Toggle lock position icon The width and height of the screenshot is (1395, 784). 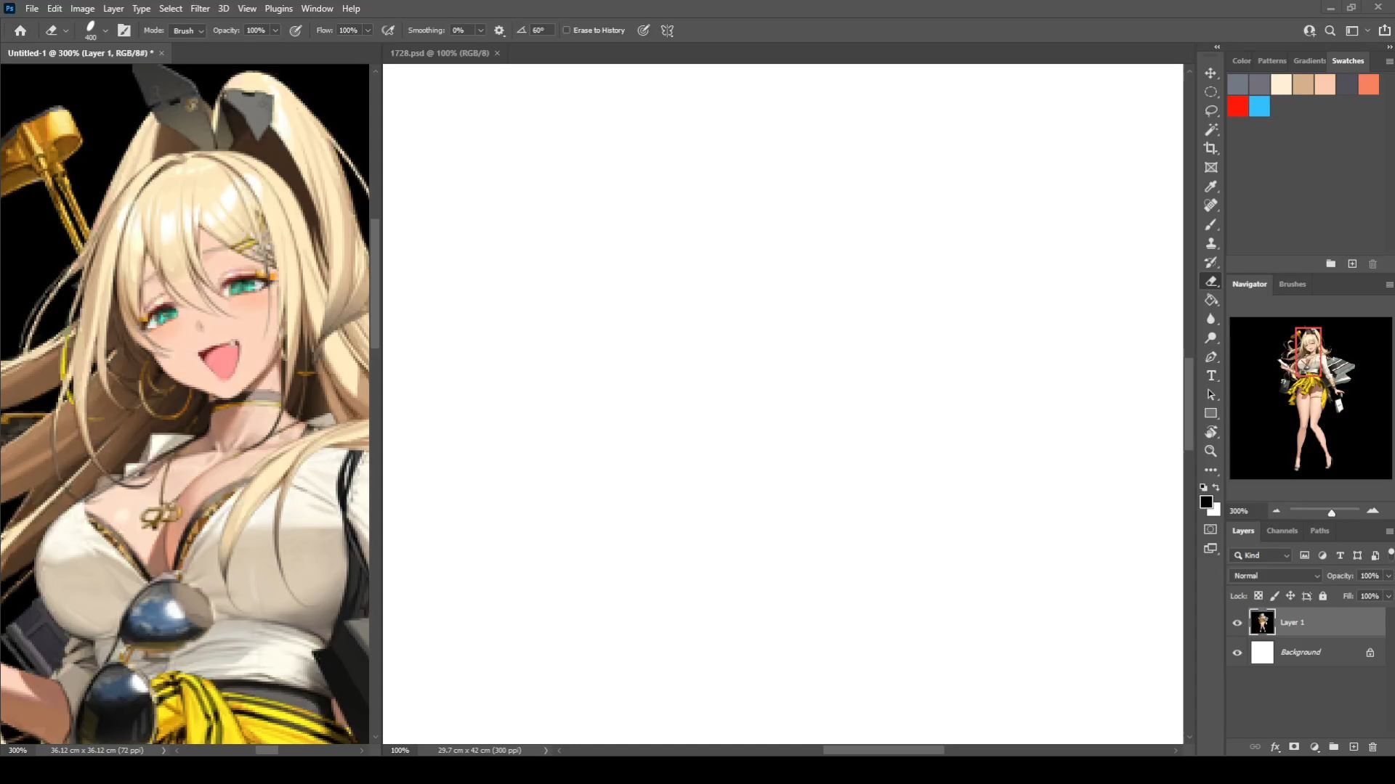click(1290, 596)
